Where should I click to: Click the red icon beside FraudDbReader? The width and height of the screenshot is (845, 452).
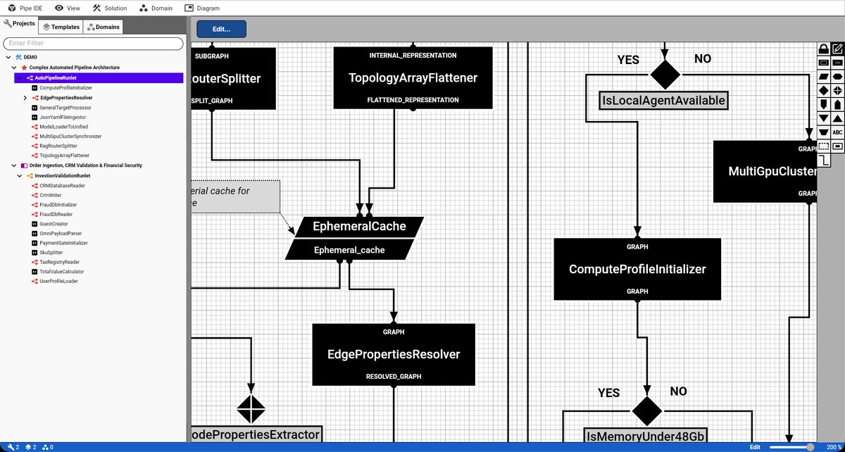click(x=35, y=214)
